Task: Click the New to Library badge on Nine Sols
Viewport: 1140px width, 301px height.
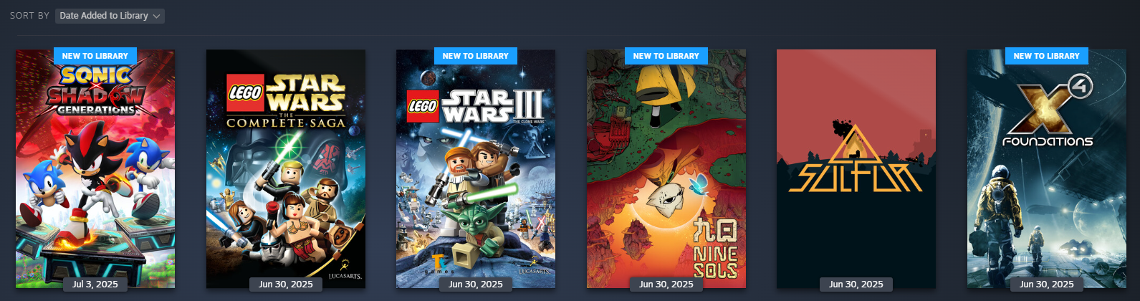Action: [666, 56]
